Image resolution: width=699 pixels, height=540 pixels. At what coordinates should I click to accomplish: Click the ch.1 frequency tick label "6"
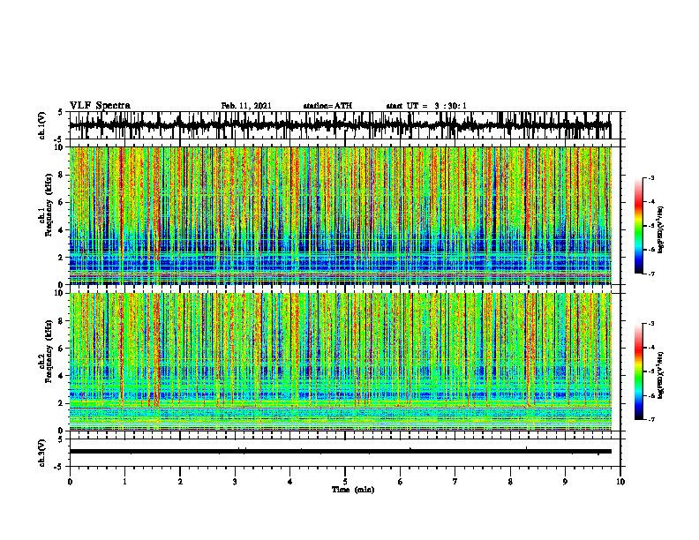click(x=62, y=202)
